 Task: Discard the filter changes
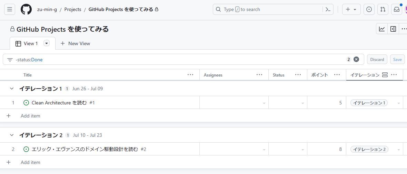coord(377,59)
